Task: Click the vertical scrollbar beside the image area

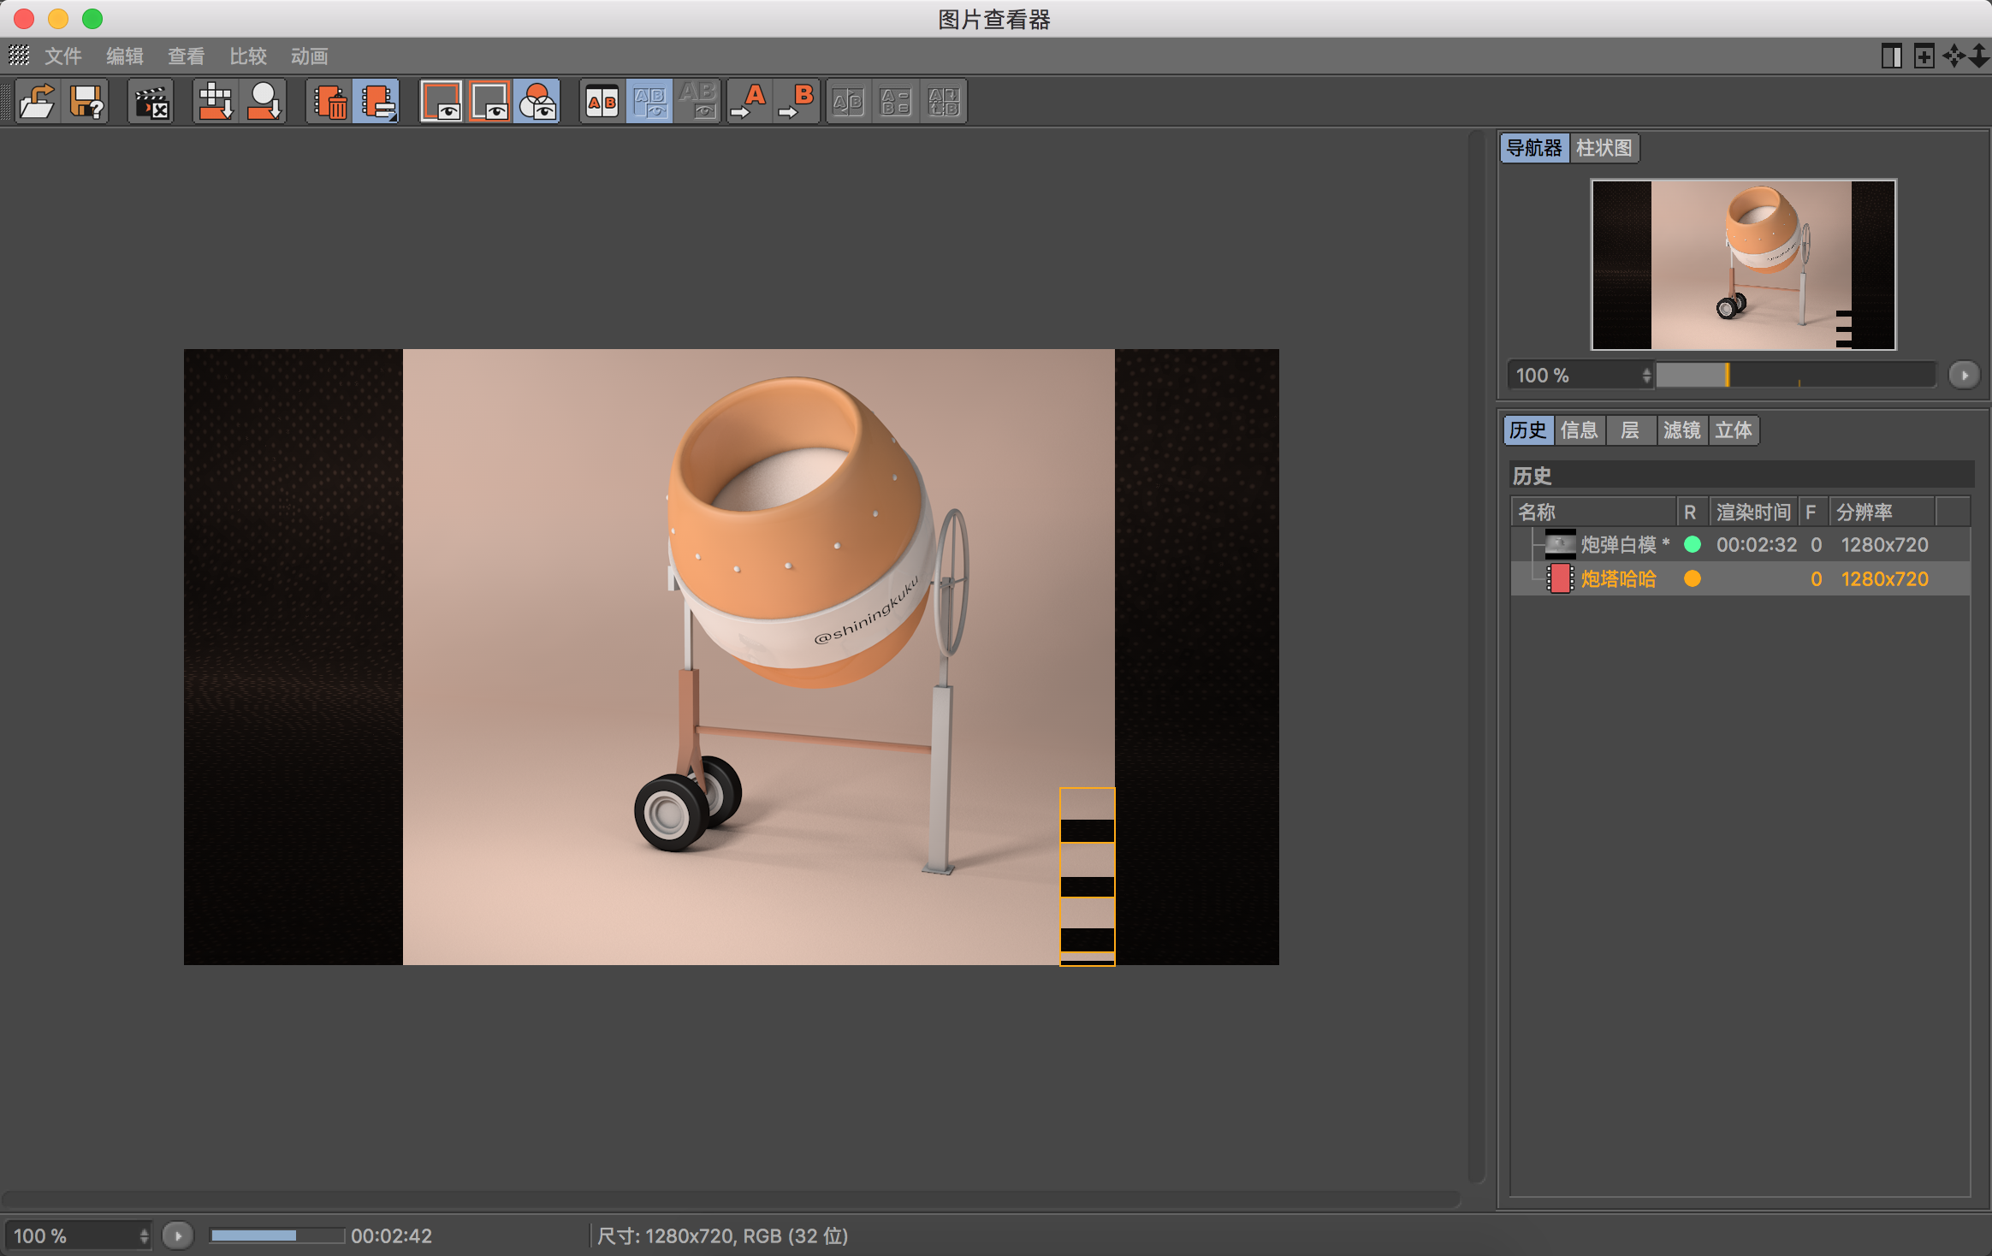Action: click(x=1477, y=657)
